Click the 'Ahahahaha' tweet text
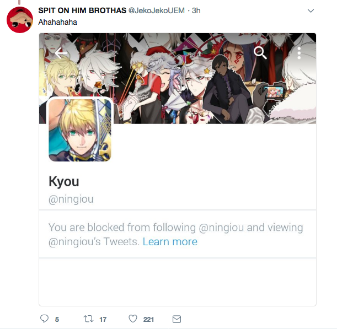This screenshot has width=337, height=329. coord(57,22)
